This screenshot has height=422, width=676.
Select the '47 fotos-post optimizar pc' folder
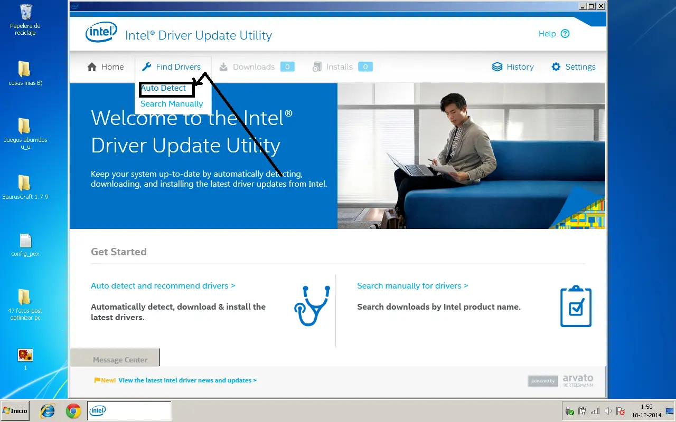click(x=25, y=305)
